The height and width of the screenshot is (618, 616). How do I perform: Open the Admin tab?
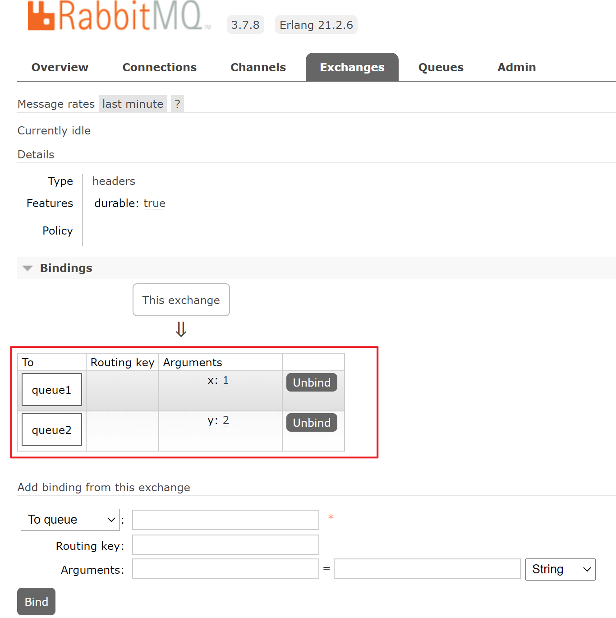pos(516,67)
